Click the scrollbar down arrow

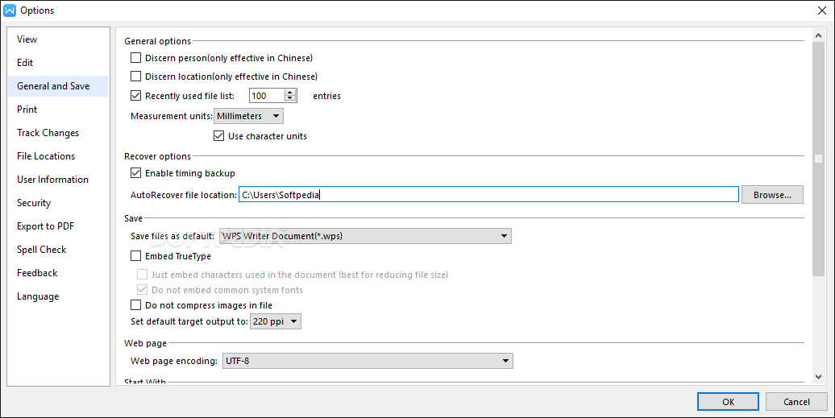[819, 376]
